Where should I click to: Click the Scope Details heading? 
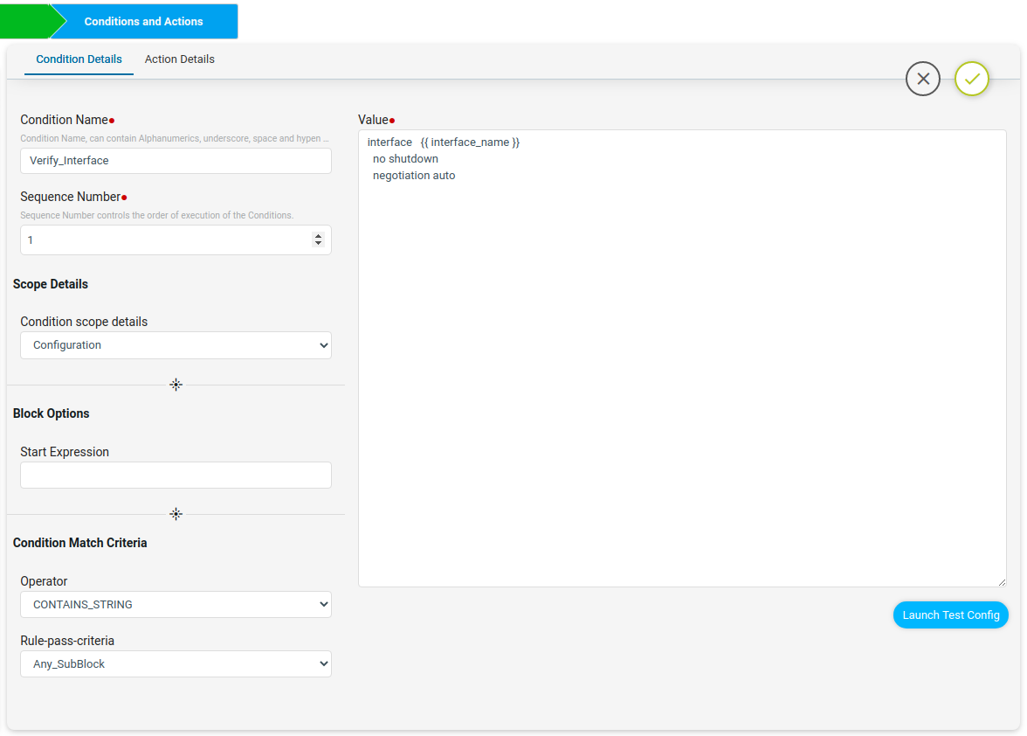(51, 284)
